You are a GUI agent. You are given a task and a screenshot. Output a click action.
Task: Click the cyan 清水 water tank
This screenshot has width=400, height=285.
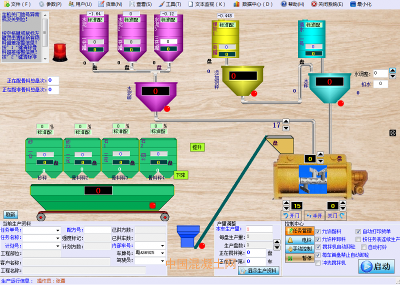(311, 39)
